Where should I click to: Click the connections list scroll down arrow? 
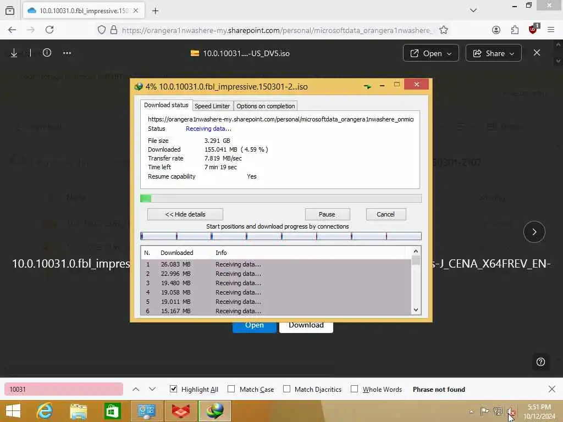[416, 310]
